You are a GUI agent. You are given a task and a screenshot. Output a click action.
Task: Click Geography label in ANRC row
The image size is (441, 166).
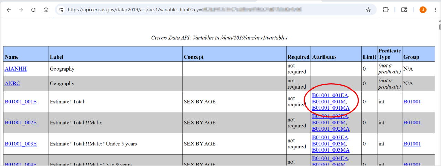[62, 84]
